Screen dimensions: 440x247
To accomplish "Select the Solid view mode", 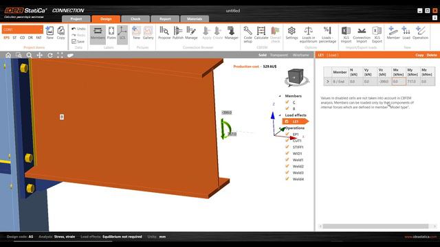I will (263, 55).
